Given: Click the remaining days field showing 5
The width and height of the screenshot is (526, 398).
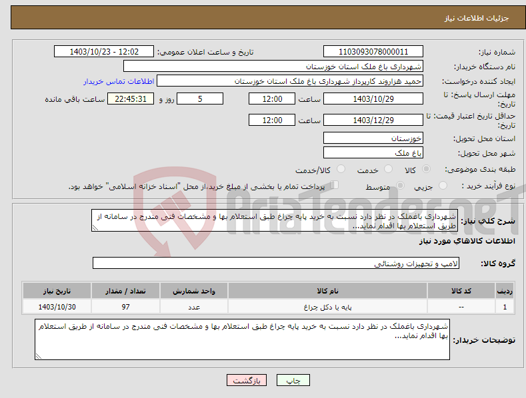Looking at the screenshot, I should click(x=200, y=99).
